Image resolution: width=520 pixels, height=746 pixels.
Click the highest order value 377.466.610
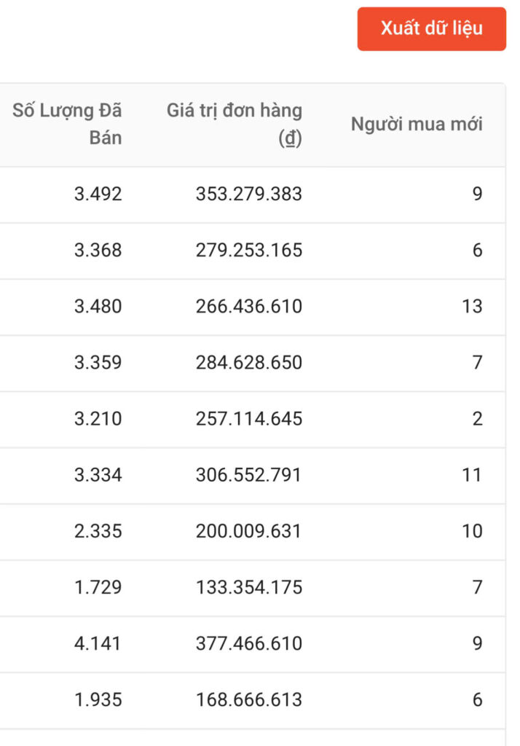pyautogui.click(x=250, y=644)
